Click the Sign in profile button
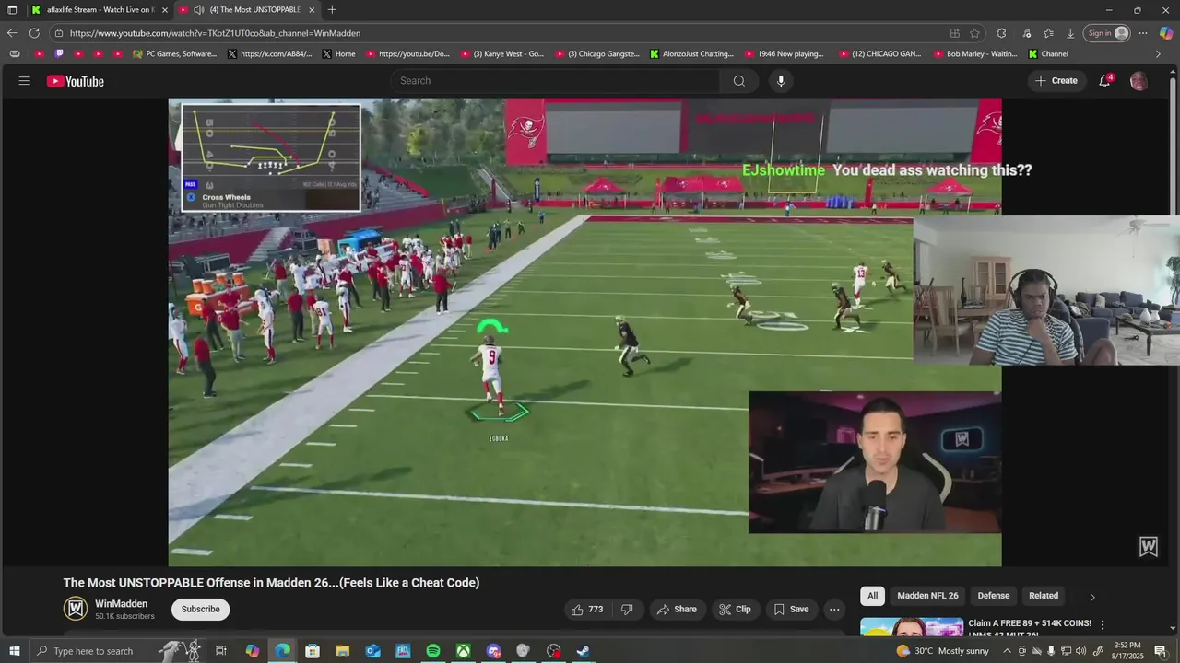Image resolution: width=1180 pixels, height=663 pixels. [x=1106, y=33]
